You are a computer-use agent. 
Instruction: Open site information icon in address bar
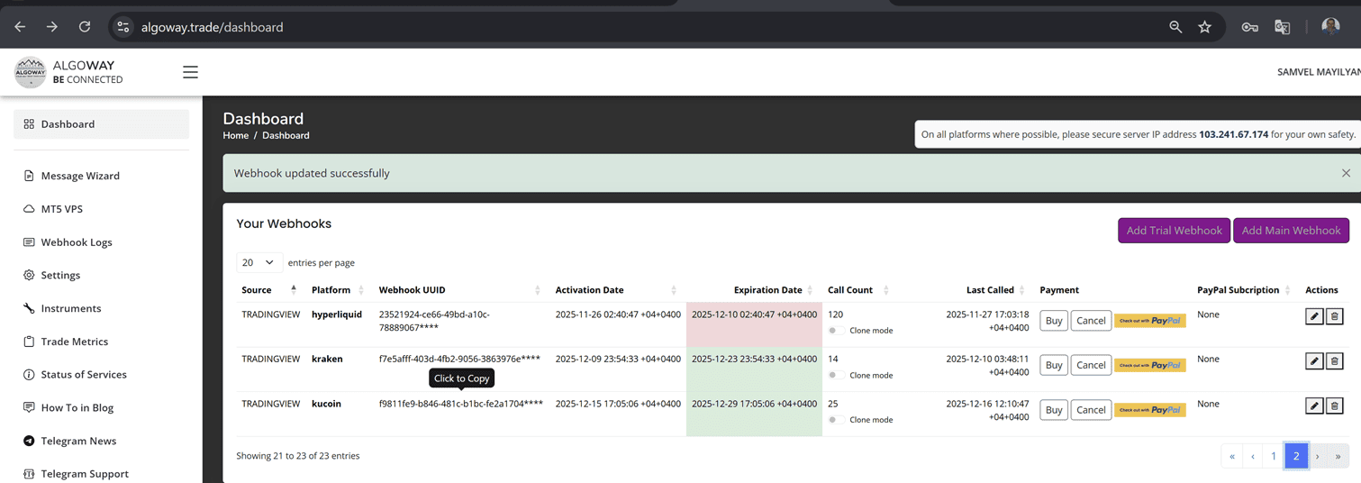pyautogui.click(x=123, y=27)
